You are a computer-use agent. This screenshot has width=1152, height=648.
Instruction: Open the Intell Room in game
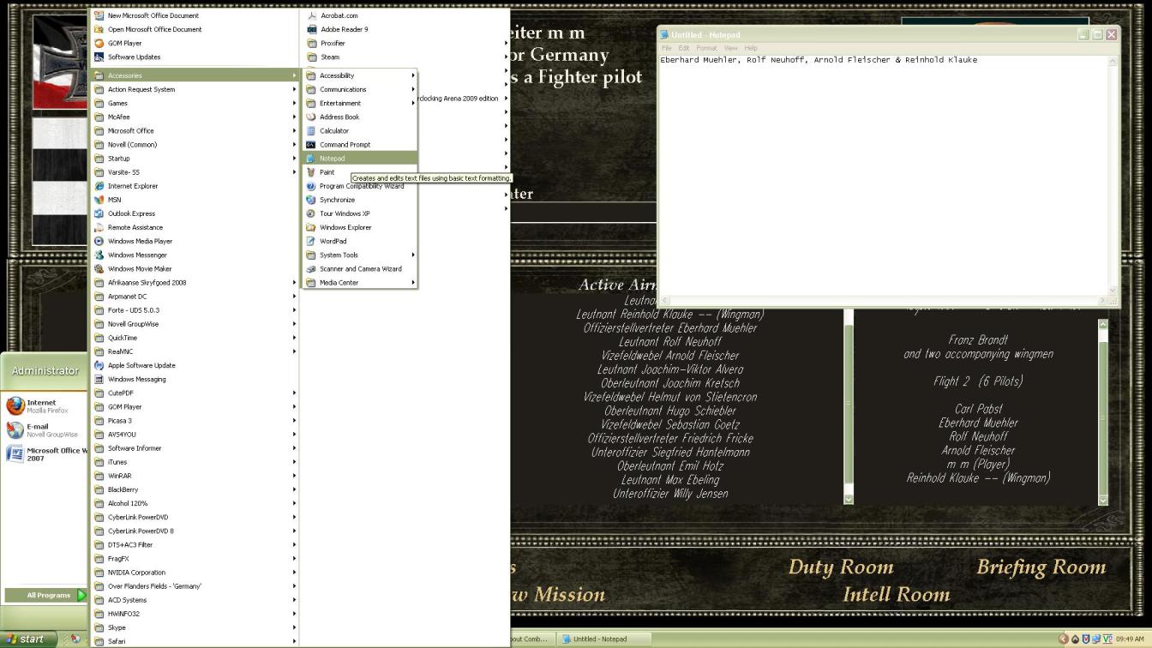click(897, 594)
